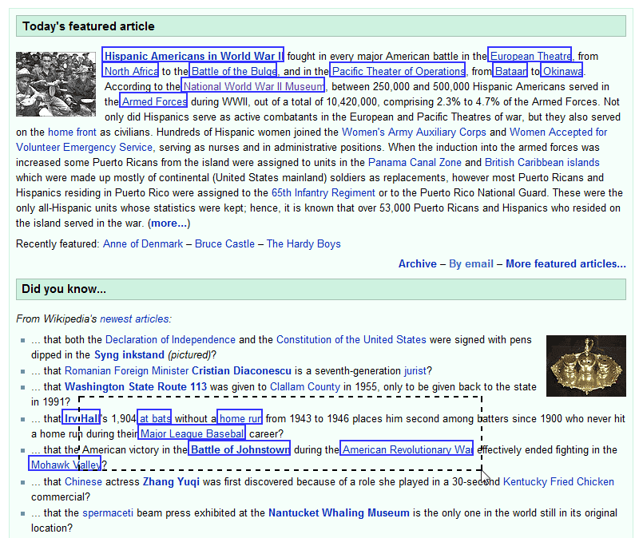639x538 pixels.
Task: Open the soldiers photo thumbnail
Action: point(56,84)
